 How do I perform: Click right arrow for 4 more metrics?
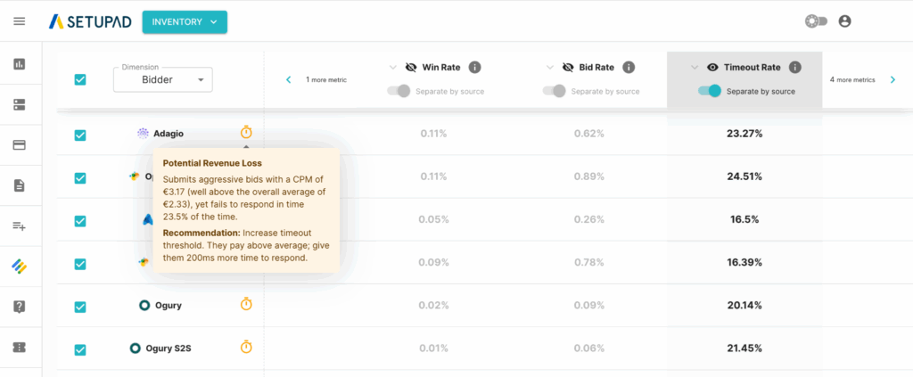pos(894,80)
